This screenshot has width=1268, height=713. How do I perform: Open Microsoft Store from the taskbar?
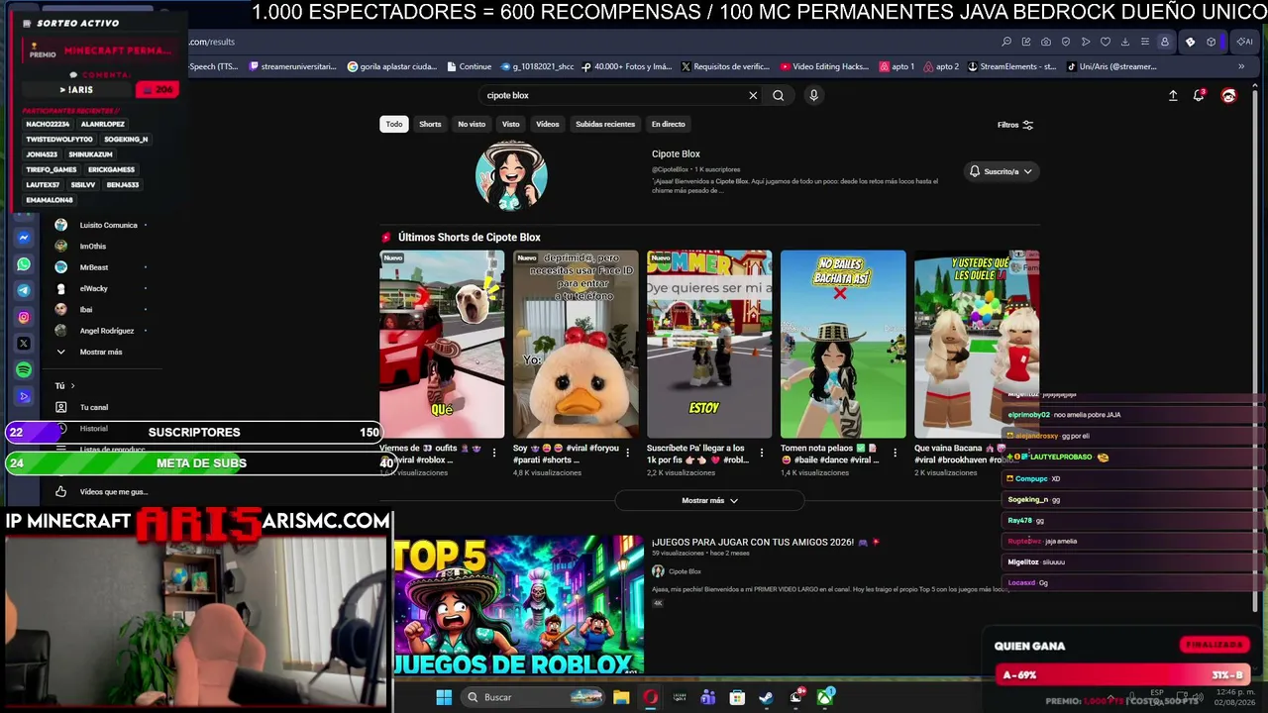tap(737, 697)
